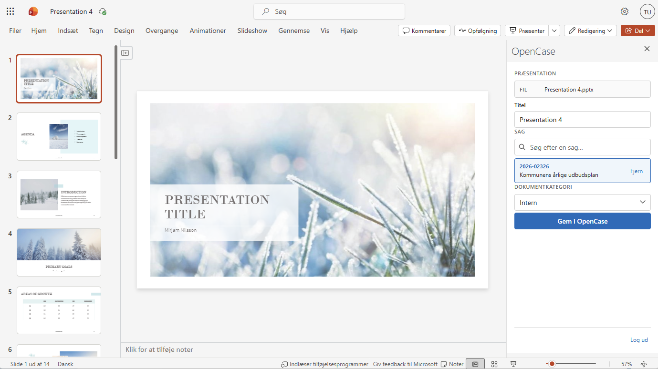658x369 pixels.
Task: Switch to slide sorter view
Action: [494, 364]
